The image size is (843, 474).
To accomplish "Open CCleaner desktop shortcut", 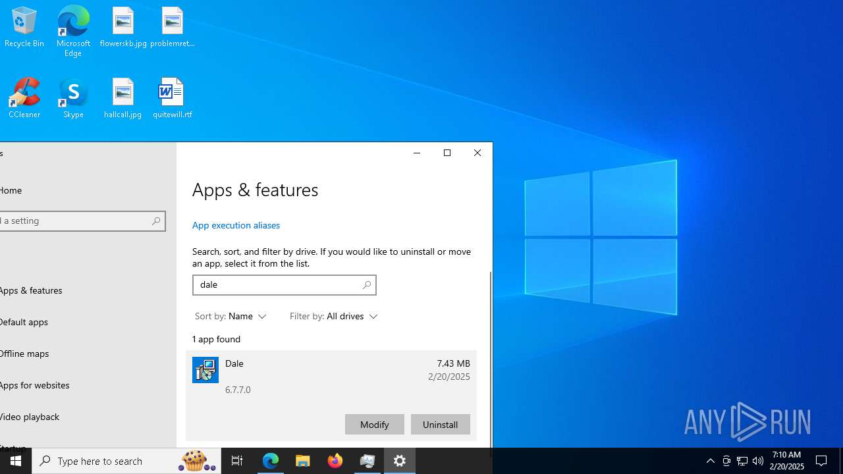I will pyautogui.click(x=24, y=98).
